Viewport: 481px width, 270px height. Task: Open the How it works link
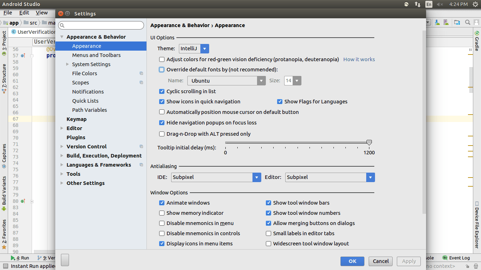359,59
